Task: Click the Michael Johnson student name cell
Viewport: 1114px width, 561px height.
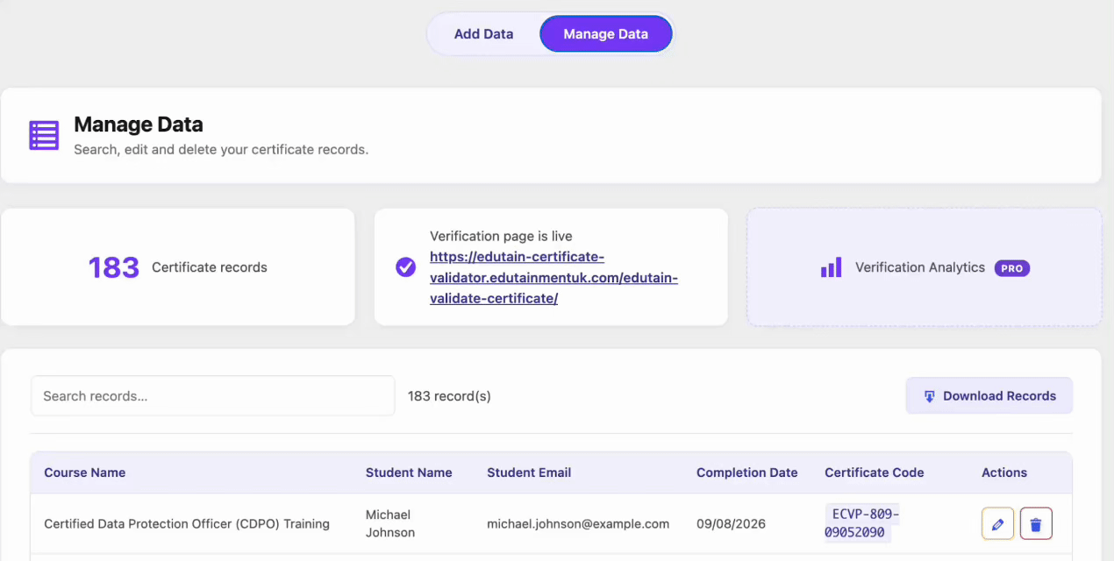Action: 390,523
